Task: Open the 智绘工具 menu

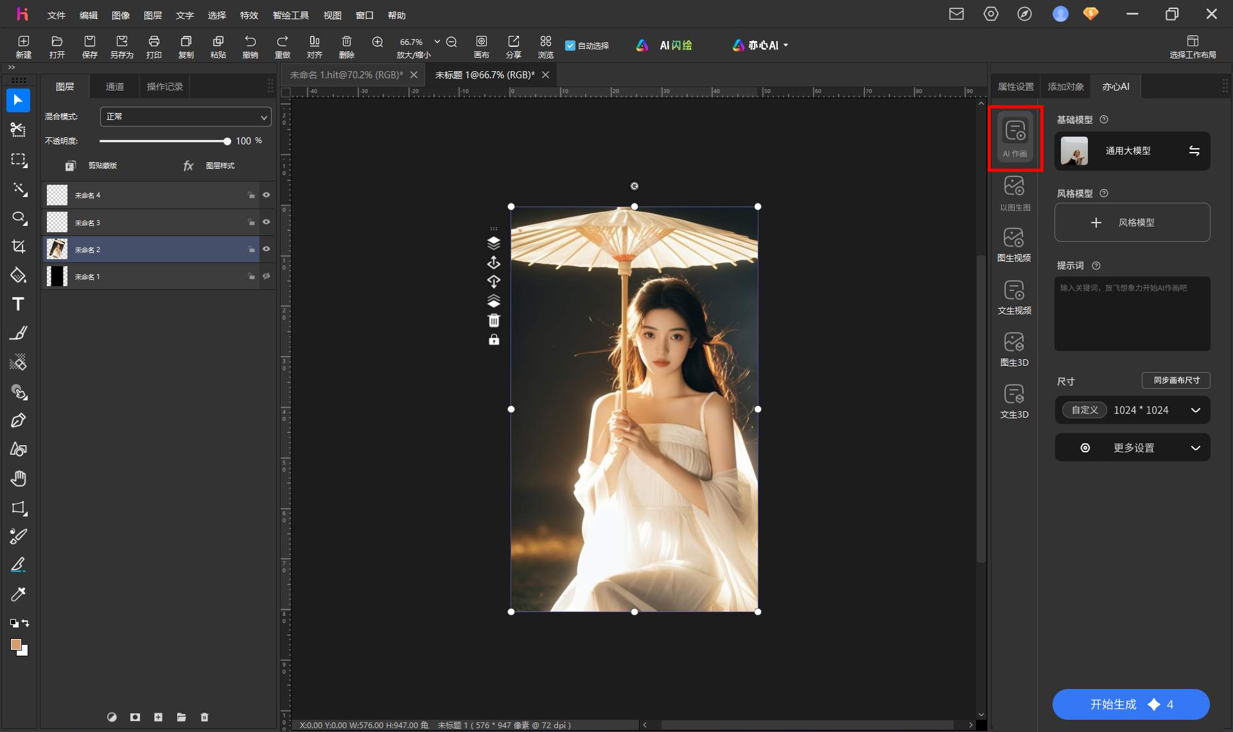Action: click(x=291, y=15)
